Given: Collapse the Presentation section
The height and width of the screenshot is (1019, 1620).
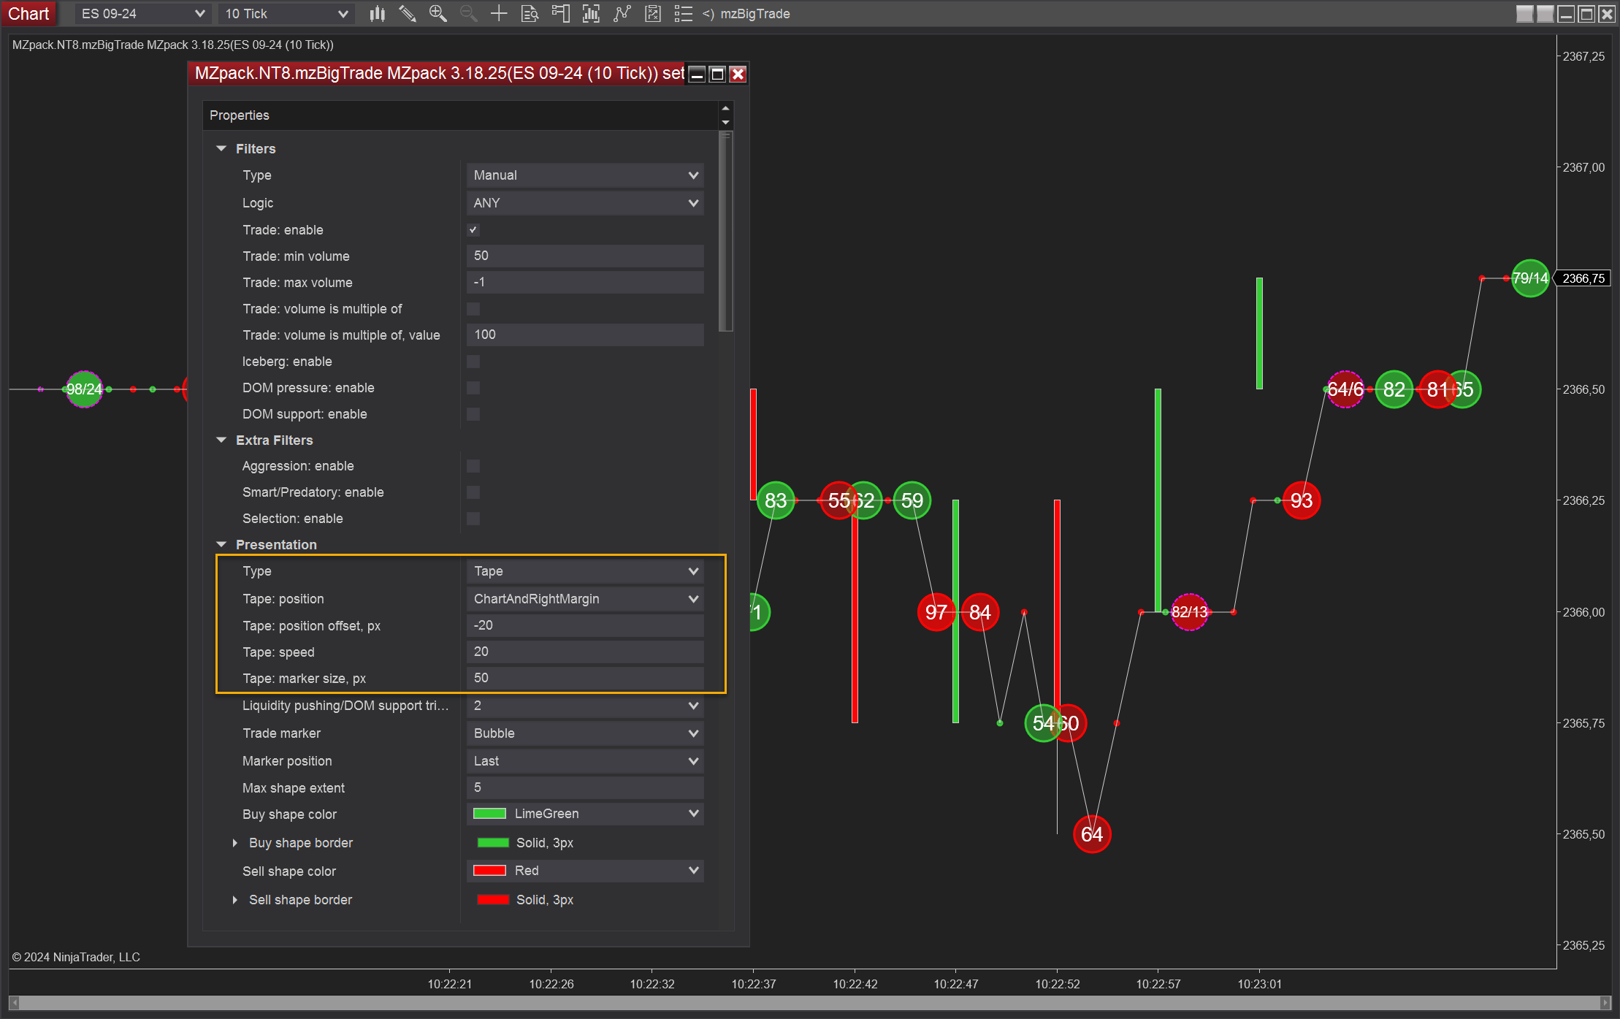Looking at the screenshot, I should pos(221,544).
